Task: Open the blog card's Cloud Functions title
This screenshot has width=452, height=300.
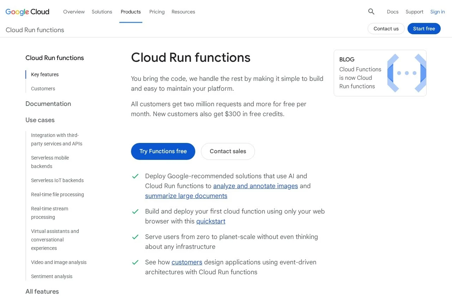Action: [360, 78]
